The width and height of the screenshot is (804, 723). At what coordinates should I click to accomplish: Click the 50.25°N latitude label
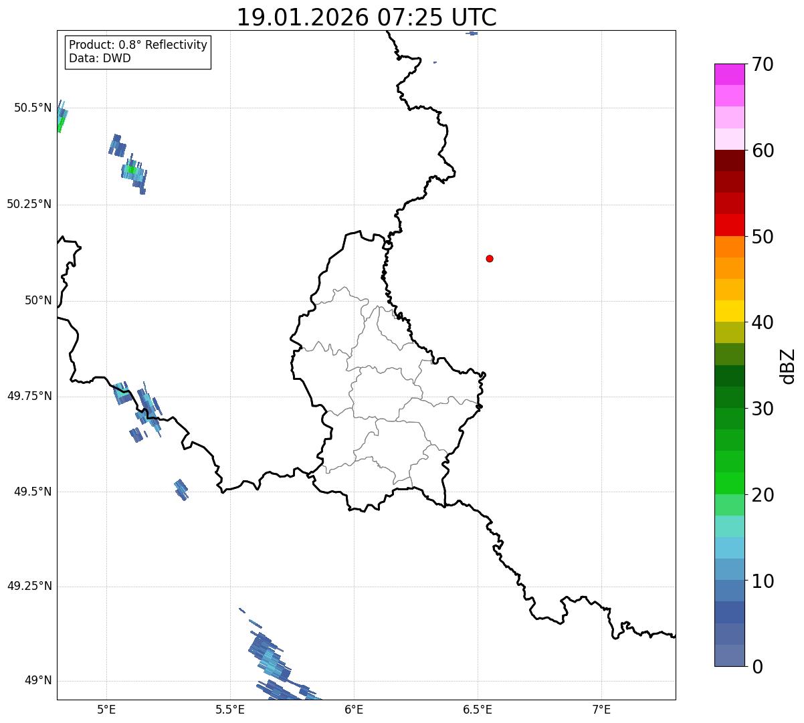click(29, 204)
